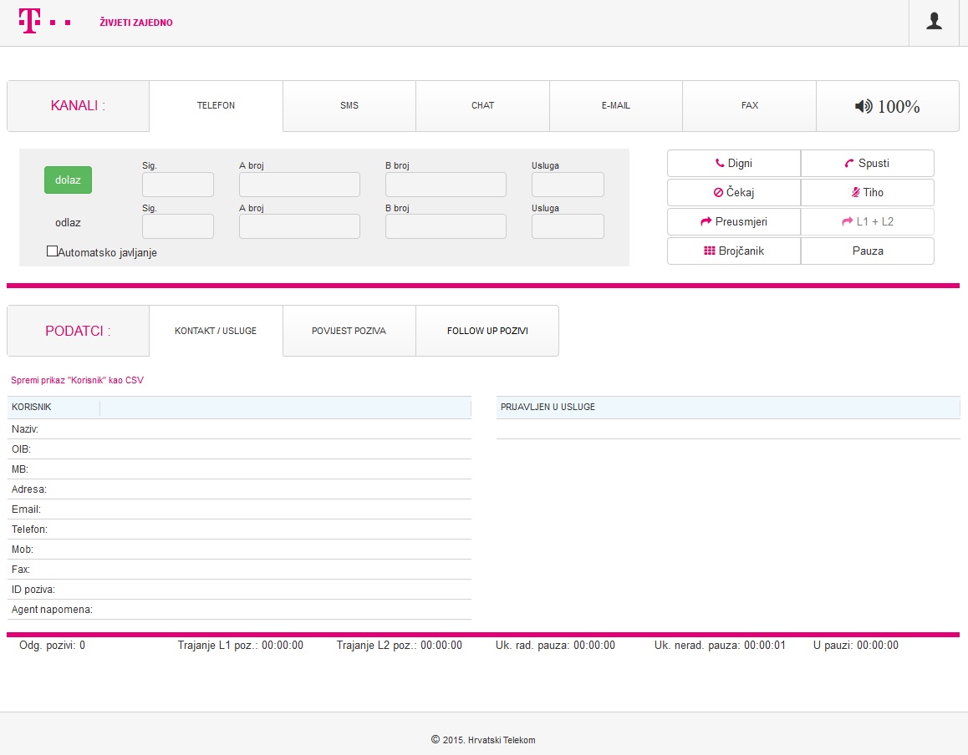Viewport: 968px width, 755px height.
Task: Click the Pauza button
Action: (867, 251)
